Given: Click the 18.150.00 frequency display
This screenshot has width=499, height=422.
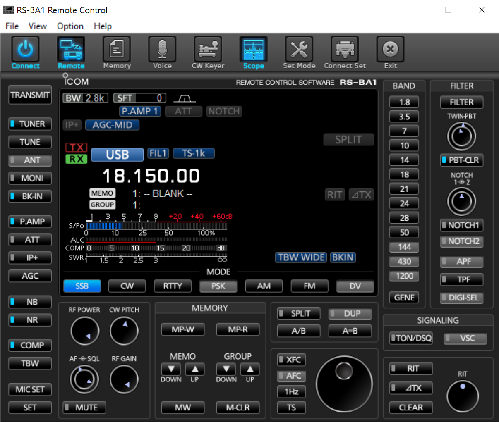Looking at the screenshot, I should click(x=151, y=176).
